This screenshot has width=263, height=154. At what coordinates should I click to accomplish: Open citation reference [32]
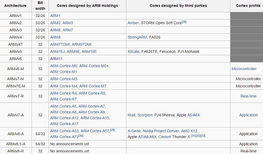pos(198,136)
